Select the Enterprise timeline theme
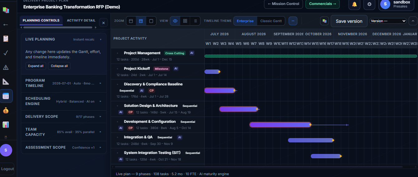Viewport: 418px width, 177px height. 245,21
